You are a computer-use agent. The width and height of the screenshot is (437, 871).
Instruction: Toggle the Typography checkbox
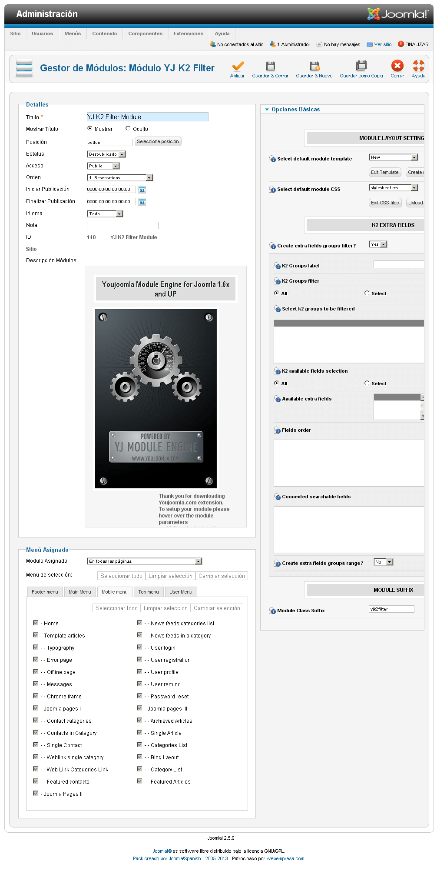click(36, 647)
